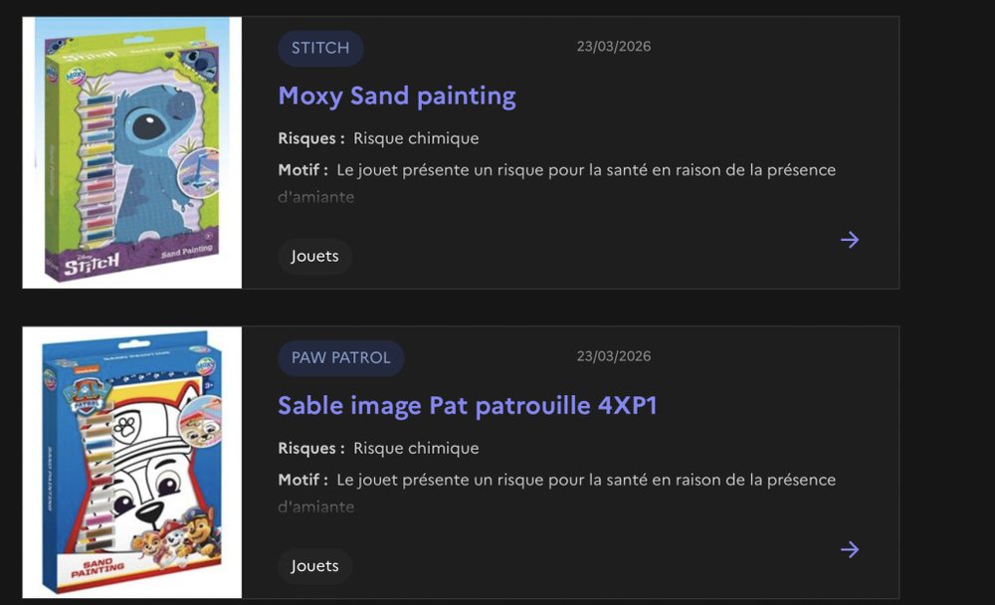This screenshot has width=995, height=605.
Task: Click "Risque chimique" in the Moxy Sand painting card
Action: (x=416, y=138)
